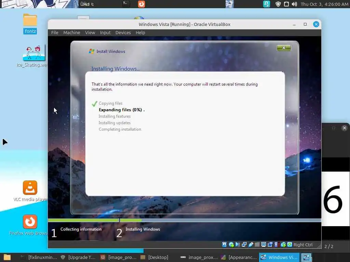Viewport: 350px width, 262px height.
Task: Click the recording status icon
Action: (x=270, y=245)
